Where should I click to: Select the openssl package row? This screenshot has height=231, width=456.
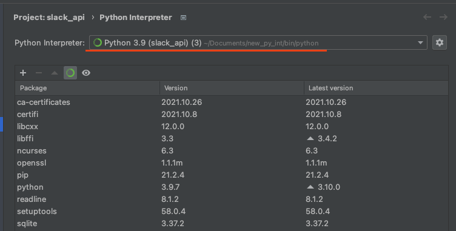pyautogui.click(x=232, y=163)
